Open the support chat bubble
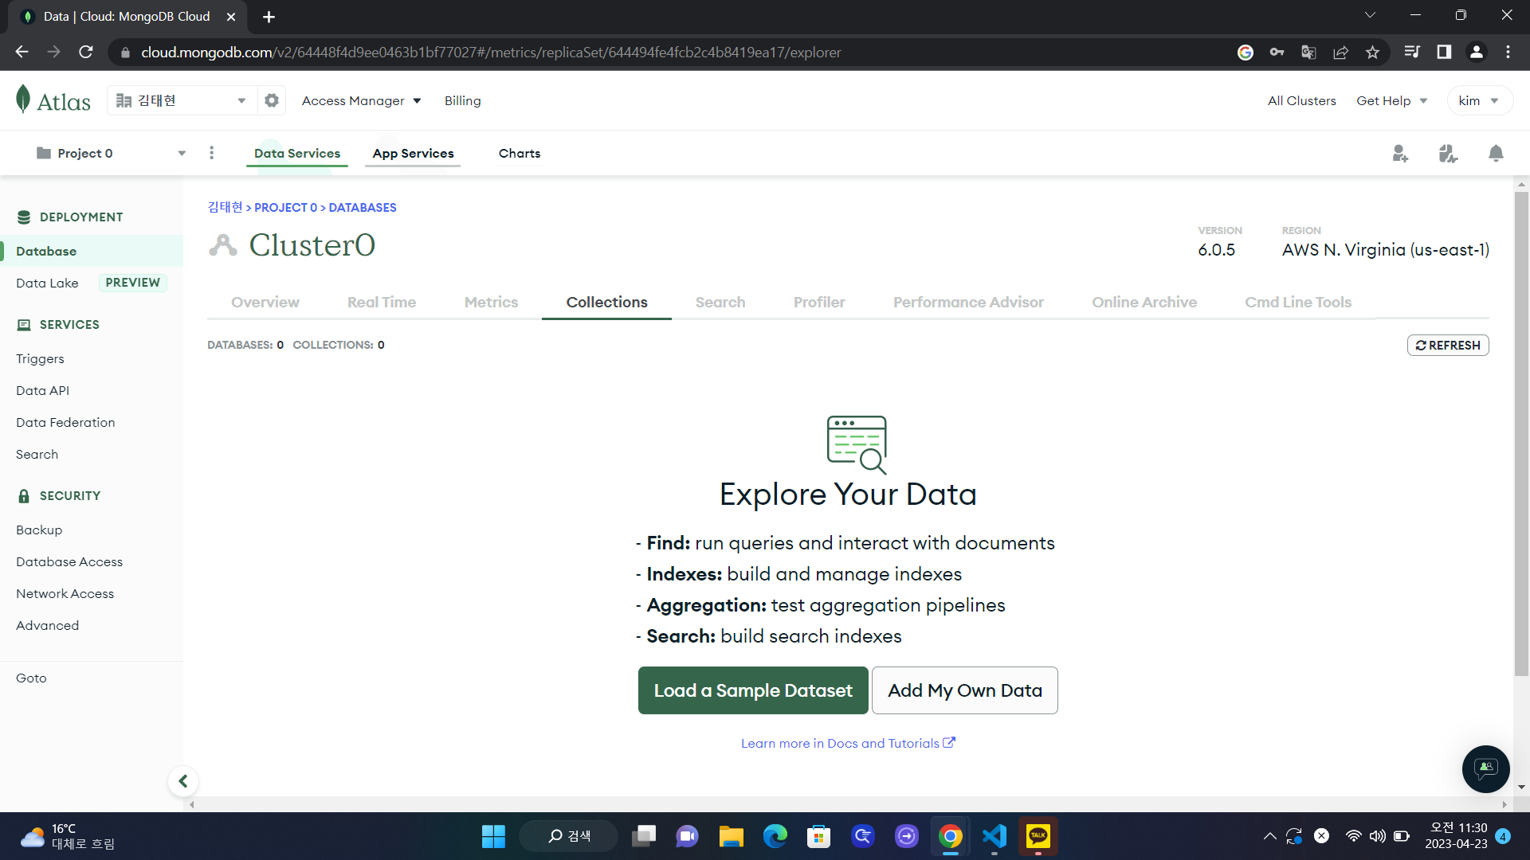The height and width of the screenshot is (860, 1530). [x=1485, y=768]
